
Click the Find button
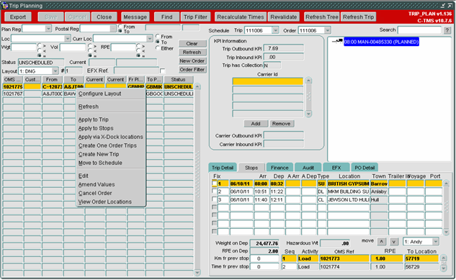coord(166,17)
